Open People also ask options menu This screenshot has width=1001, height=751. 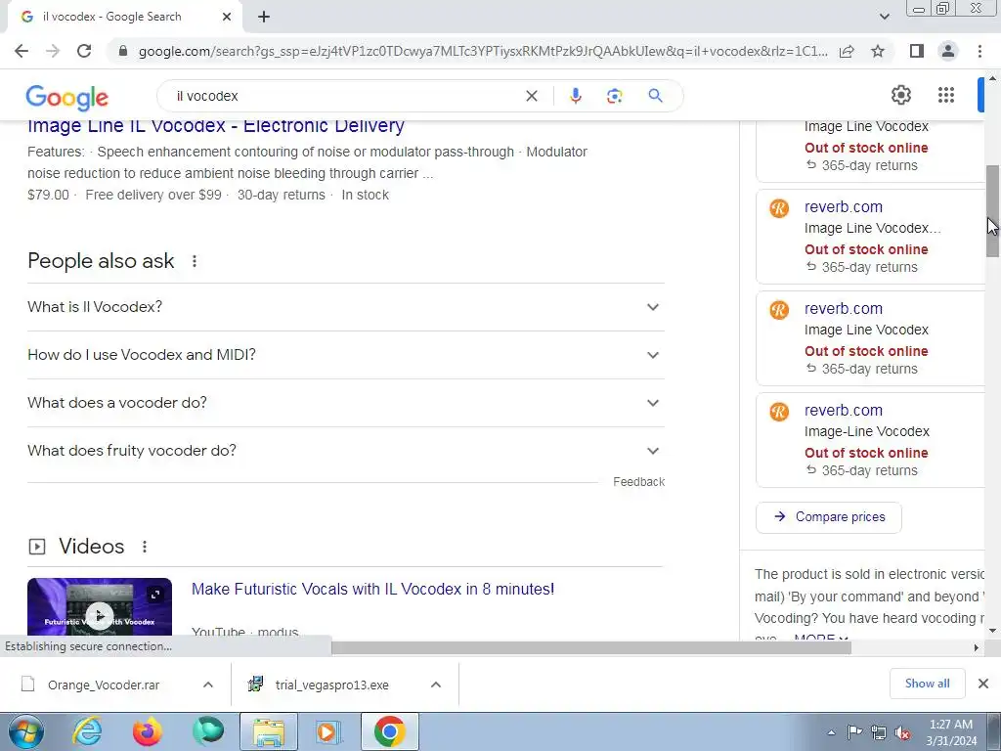pyautogui.click(x=195, y=261)
